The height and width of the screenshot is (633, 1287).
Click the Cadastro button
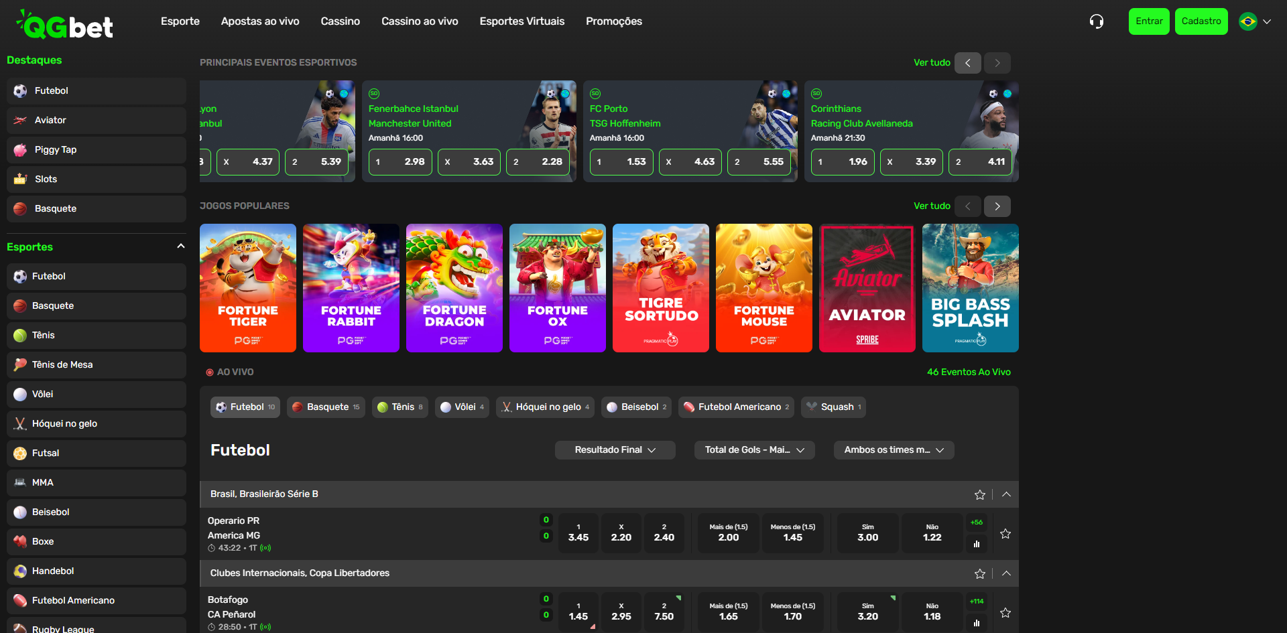[x=1201, y=21]
